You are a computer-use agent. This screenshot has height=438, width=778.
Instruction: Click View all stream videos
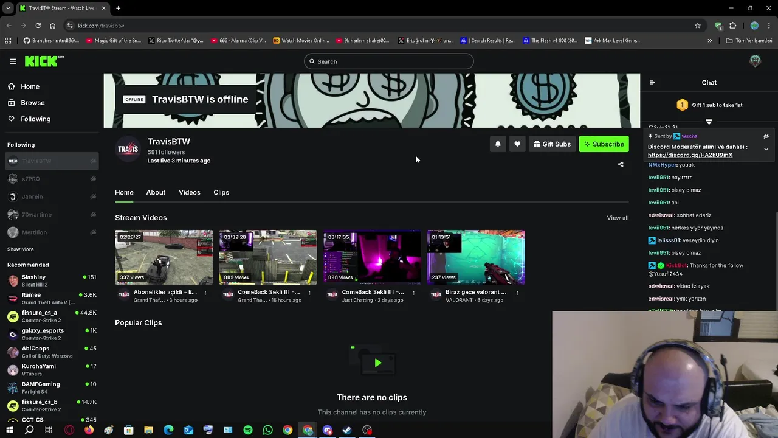[x=618, y=218]
